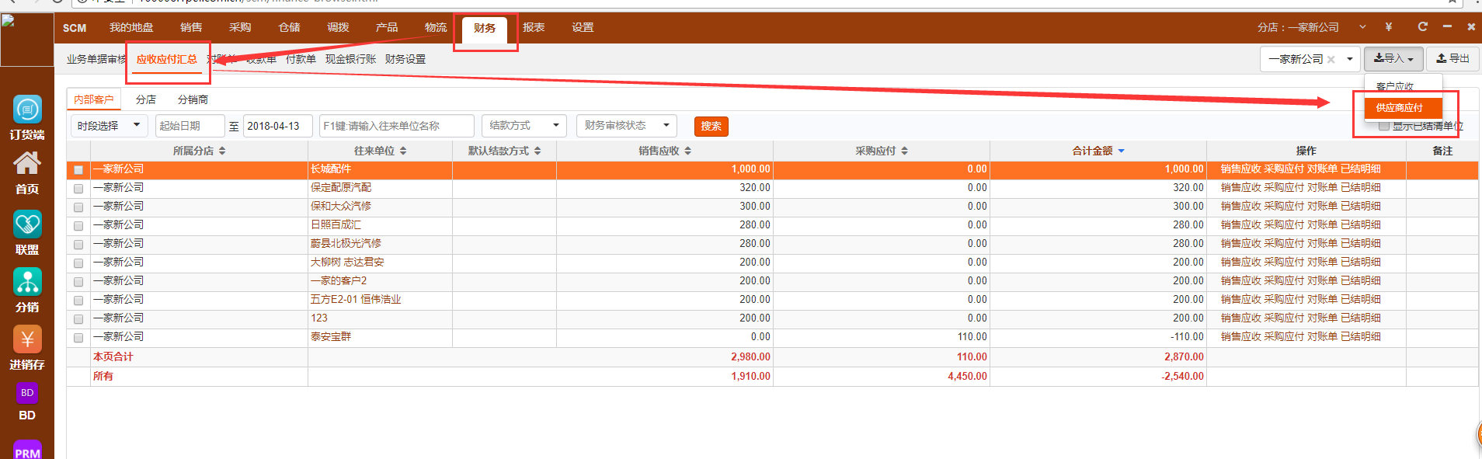
Task: Sort by 合计金额 column arrow
Action: pos(1121,151)
